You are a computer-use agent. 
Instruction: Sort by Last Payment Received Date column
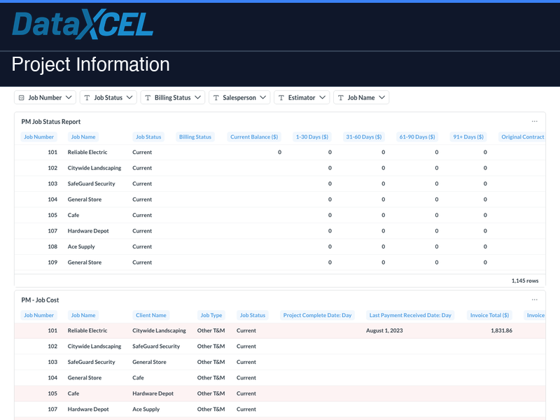[x=410, y=315]
